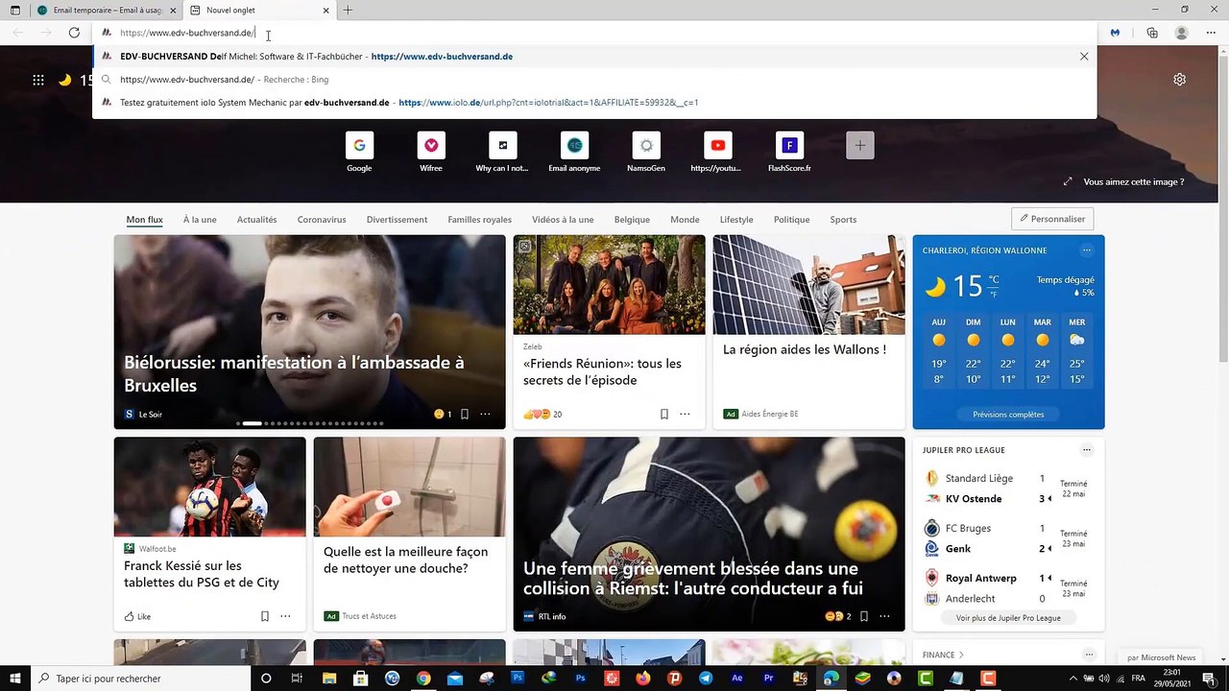Open the Actualités feed tab
The height and width of the screenshot is (691, 1229).
[256, 220]
